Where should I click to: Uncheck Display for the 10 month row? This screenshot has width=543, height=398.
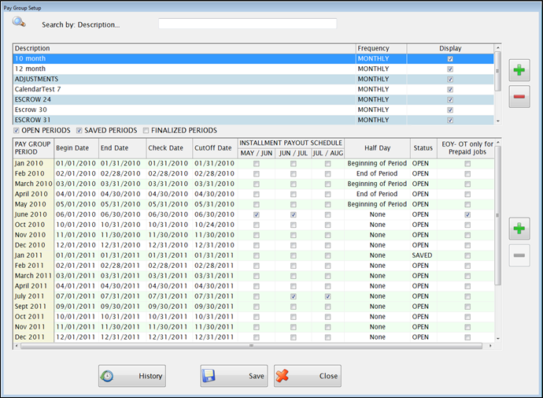point(450,59)
